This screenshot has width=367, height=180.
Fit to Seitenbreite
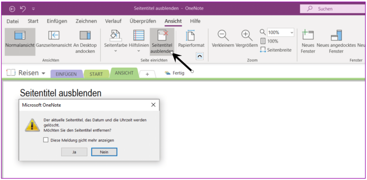276,50
